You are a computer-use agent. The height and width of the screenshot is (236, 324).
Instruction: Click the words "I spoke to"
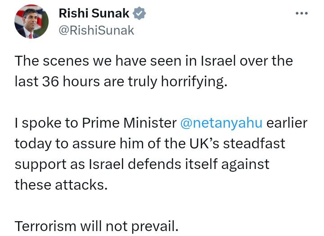41,123
